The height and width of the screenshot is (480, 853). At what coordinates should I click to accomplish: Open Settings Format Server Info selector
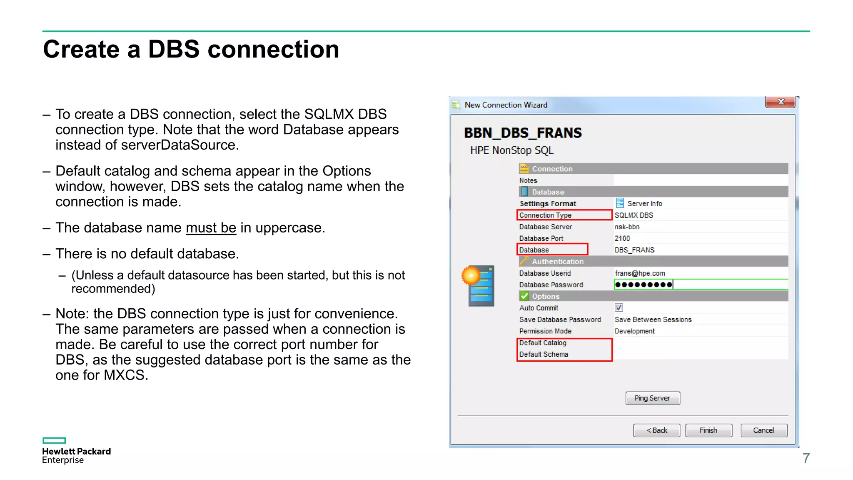click(x=701, y=203)
